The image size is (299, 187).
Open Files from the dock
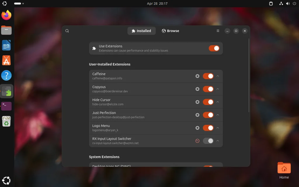[6, 30]
